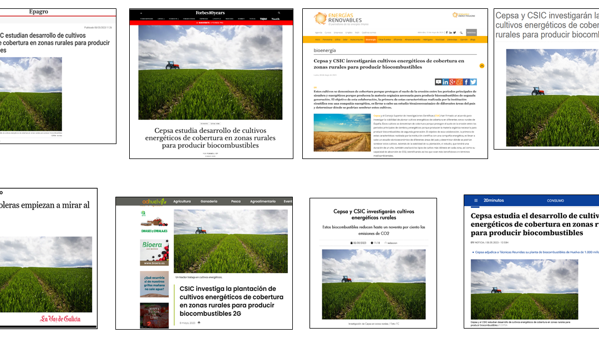This screenshot has width=599, height=338.
Task: Click the Bioera berries ad banner
Action: 154,253
